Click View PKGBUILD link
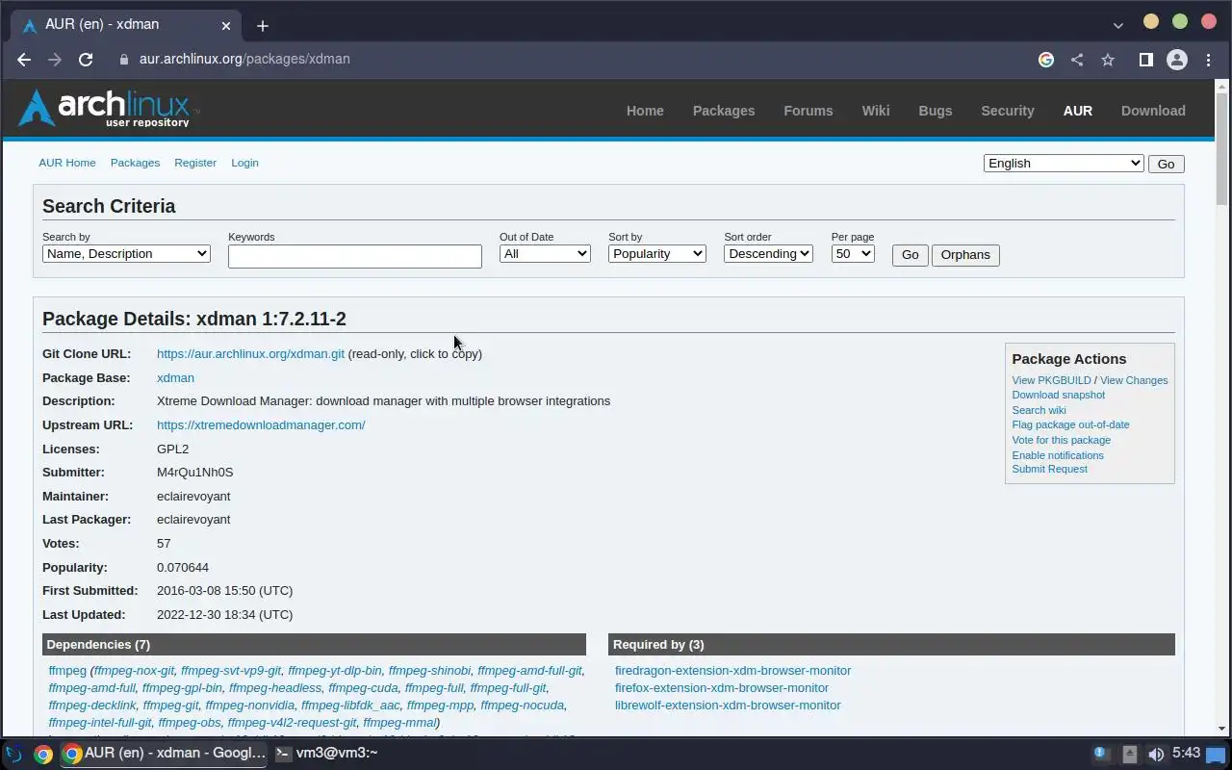 pos(1051,380)
